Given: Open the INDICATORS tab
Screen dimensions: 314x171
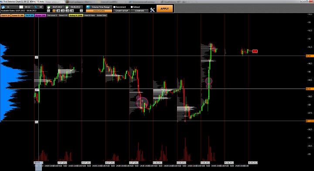Looking at the screenshot, I should coord(99,11).
